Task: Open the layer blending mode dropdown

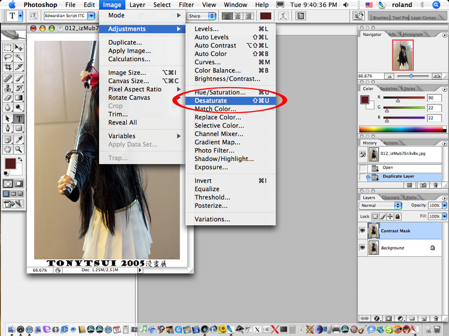Action: [381, 206]
